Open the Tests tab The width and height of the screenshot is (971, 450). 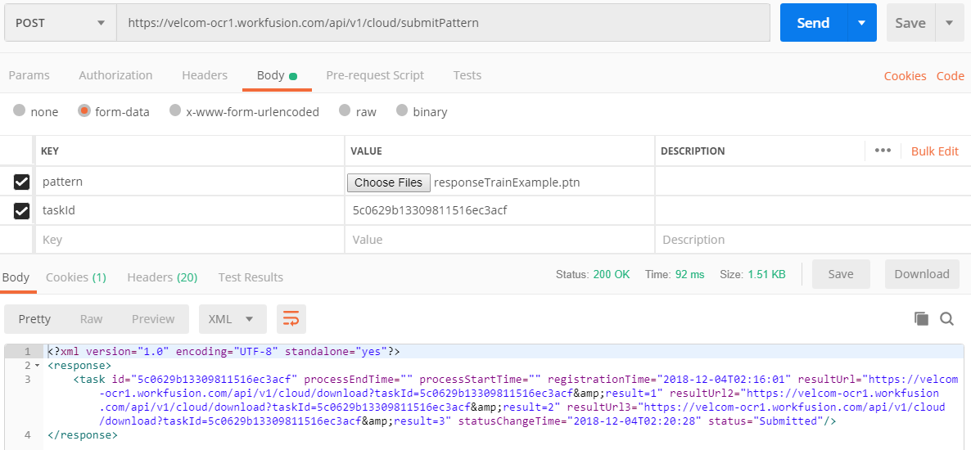467,75
